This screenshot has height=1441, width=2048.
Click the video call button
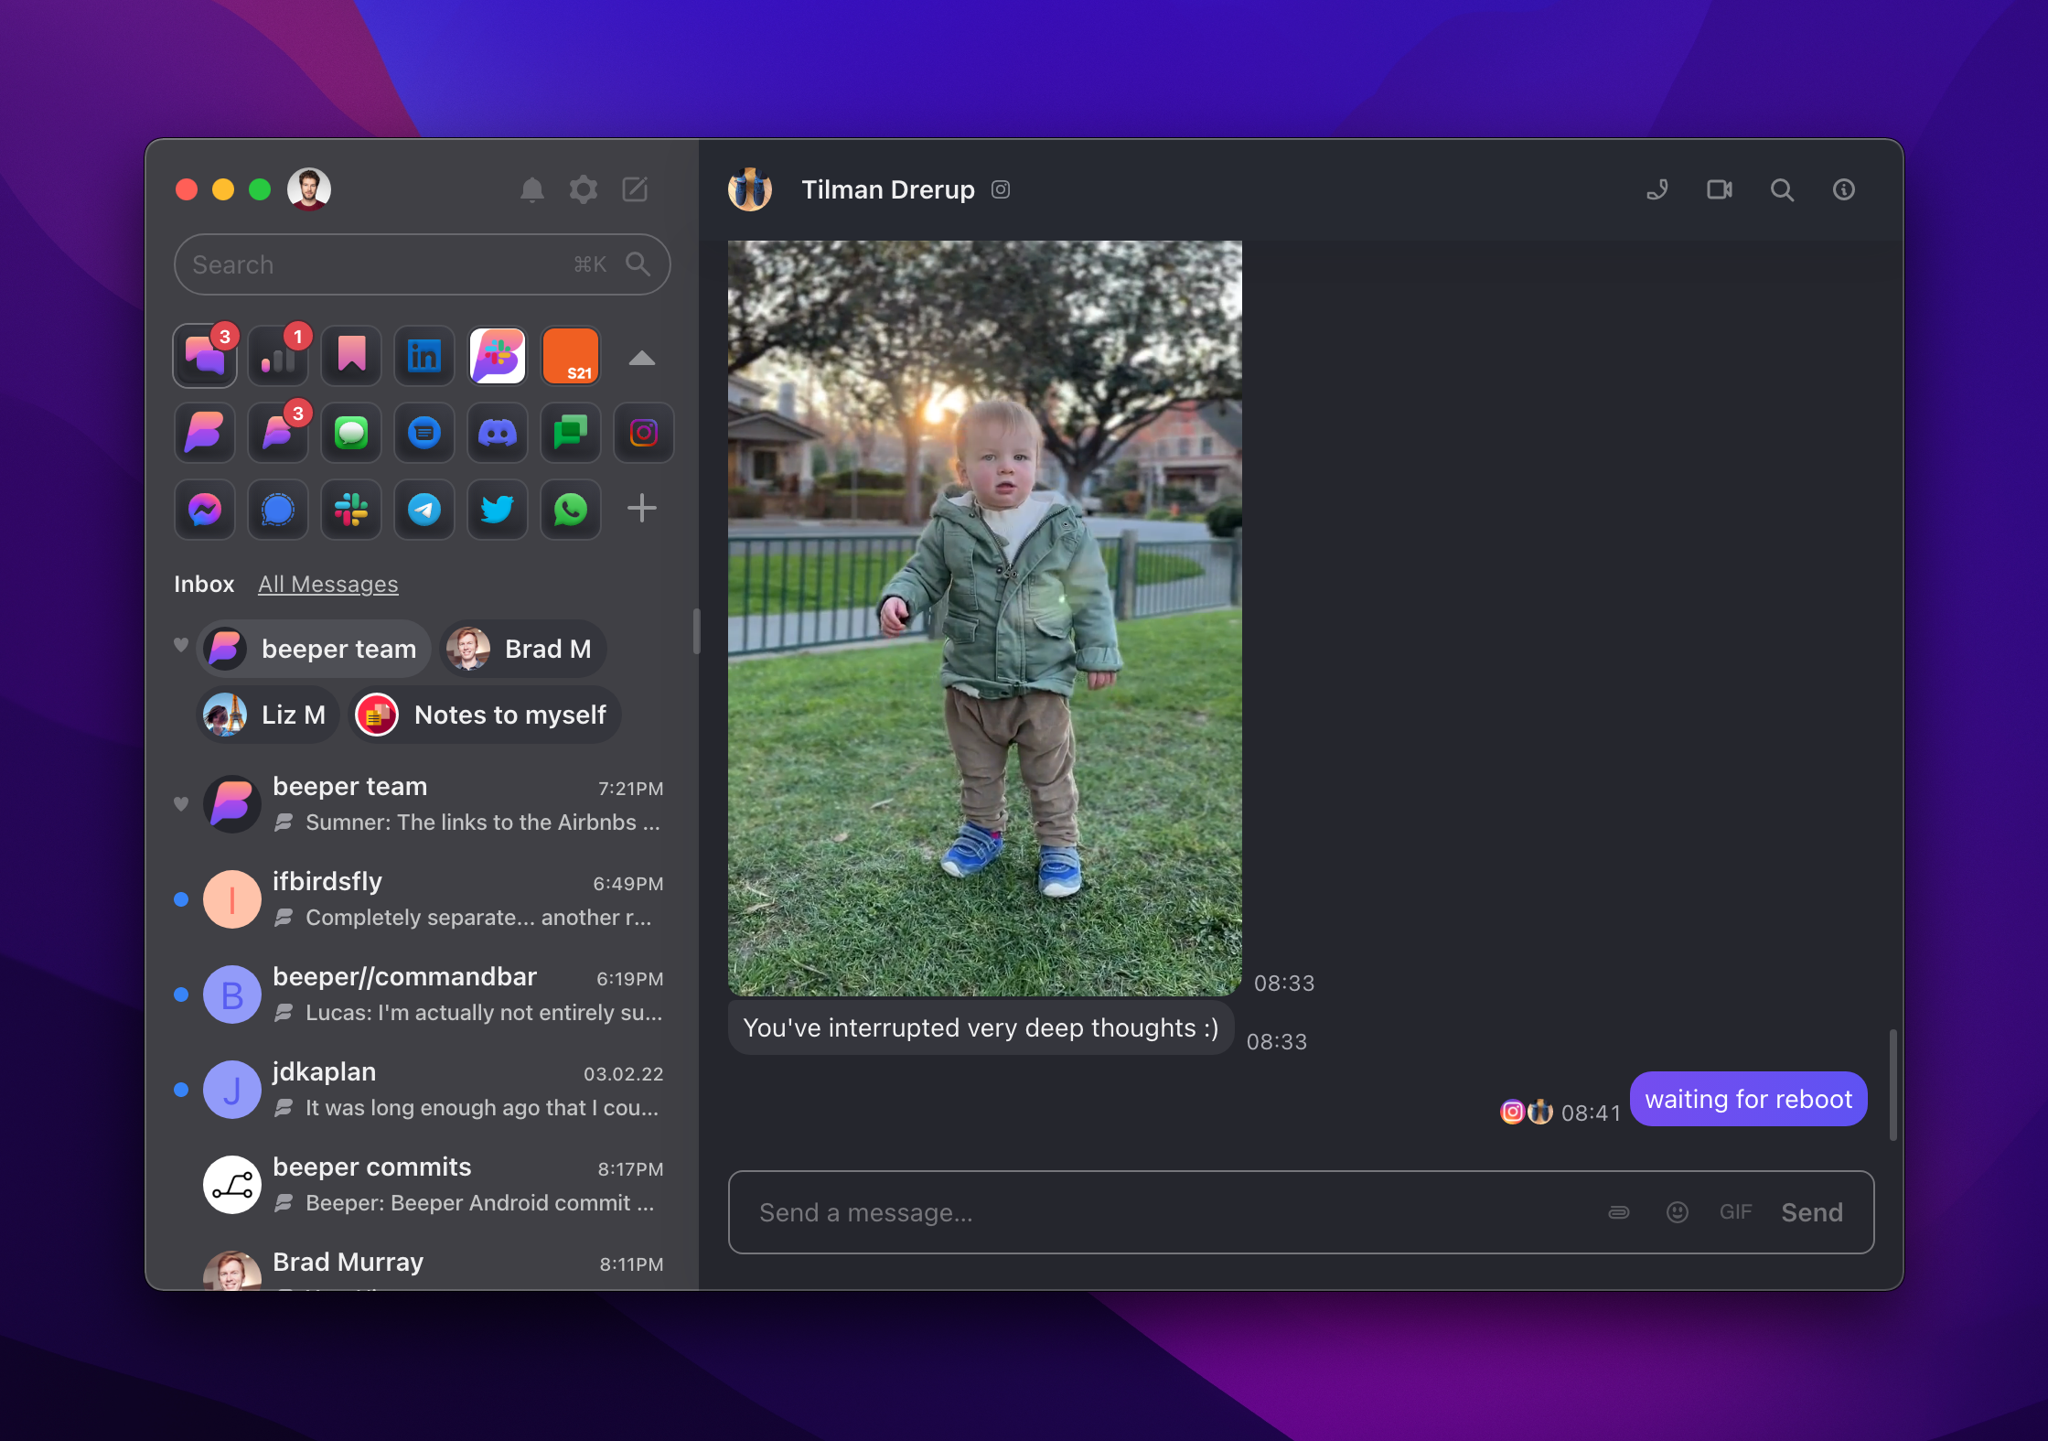[1719, 188]
